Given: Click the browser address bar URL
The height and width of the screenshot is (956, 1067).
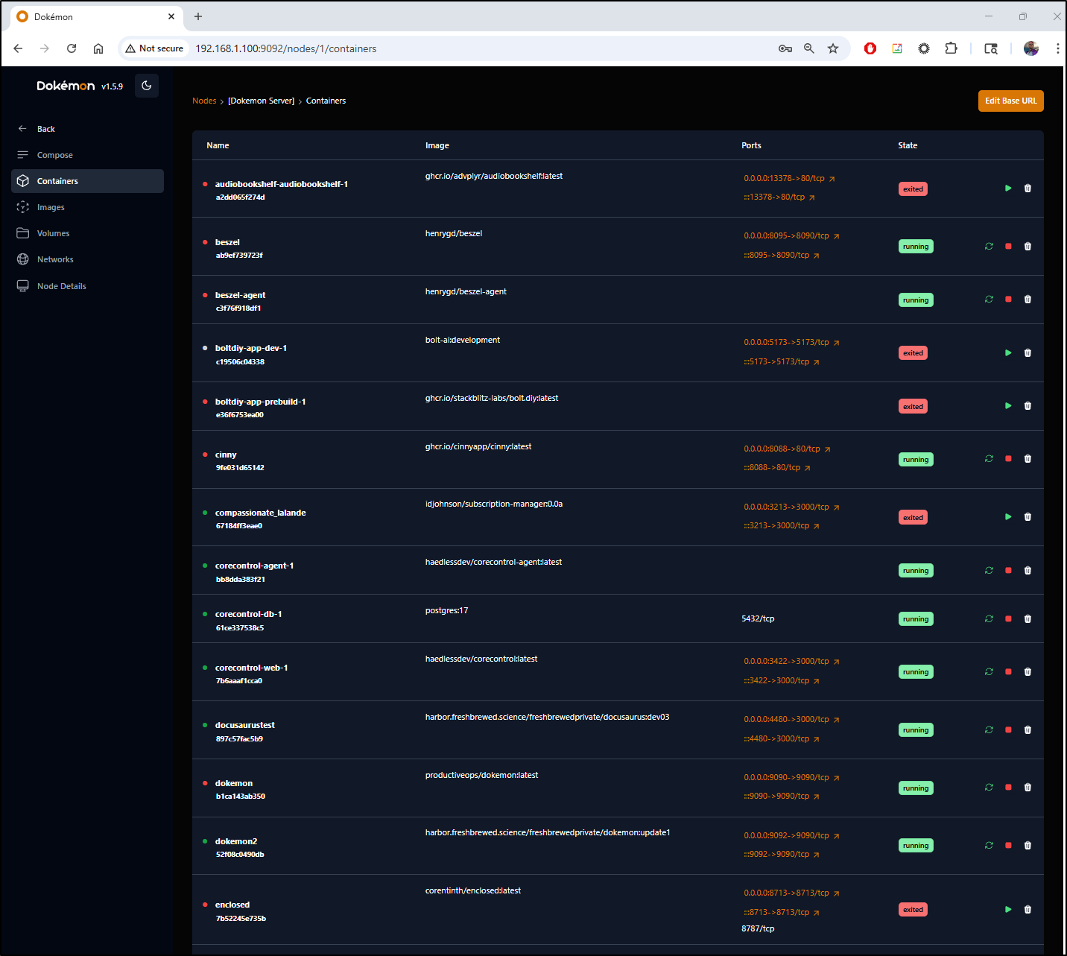Looking at the screenshot, I should tap(286, 48).
